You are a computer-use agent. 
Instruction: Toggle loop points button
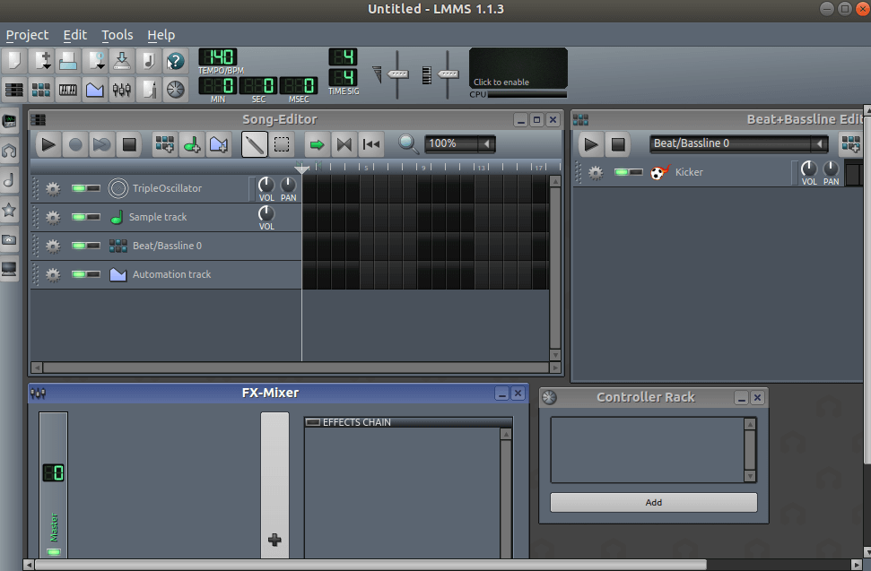click(344, 145)
